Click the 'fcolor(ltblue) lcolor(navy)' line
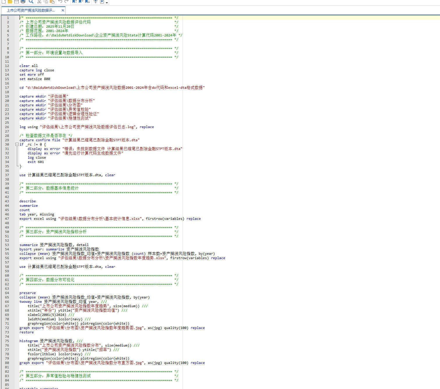 [x=59, y=354]
